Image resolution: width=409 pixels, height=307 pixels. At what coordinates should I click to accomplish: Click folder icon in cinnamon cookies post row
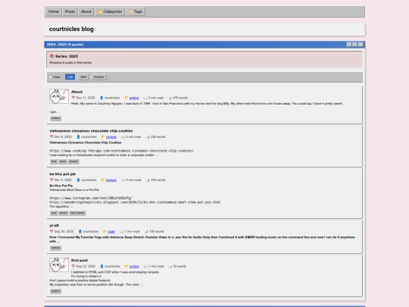103,136
